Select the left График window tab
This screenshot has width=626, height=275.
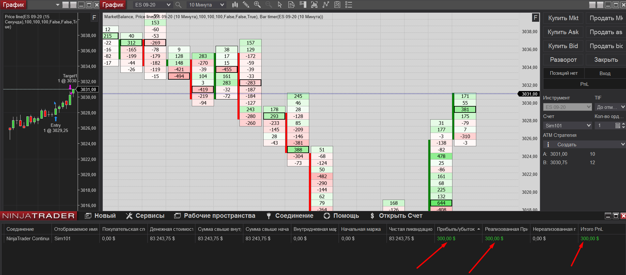[14, 5]
